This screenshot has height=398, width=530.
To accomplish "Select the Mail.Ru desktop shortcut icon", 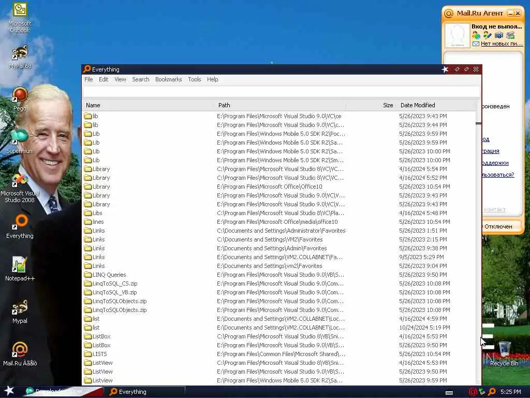I will [x=20, y=350].
